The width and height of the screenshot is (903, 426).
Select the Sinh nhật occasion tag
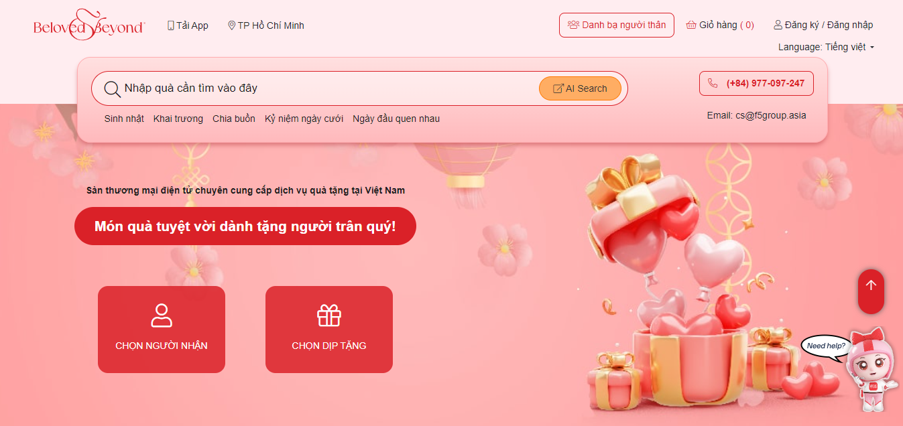[124, 119]
